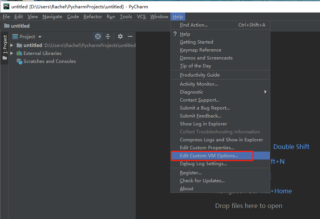
Task: Open the Edit menu
Action: click(18, 17)
